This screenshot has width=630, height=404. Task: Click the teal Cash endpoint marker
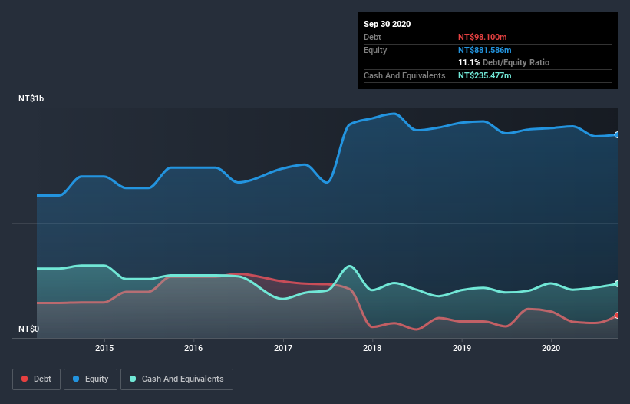pos(617,284)
